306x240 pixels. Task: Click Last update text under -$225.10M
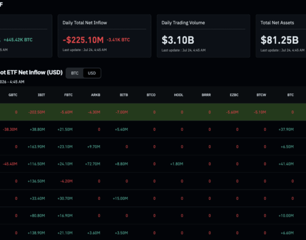tap(84, 50)
